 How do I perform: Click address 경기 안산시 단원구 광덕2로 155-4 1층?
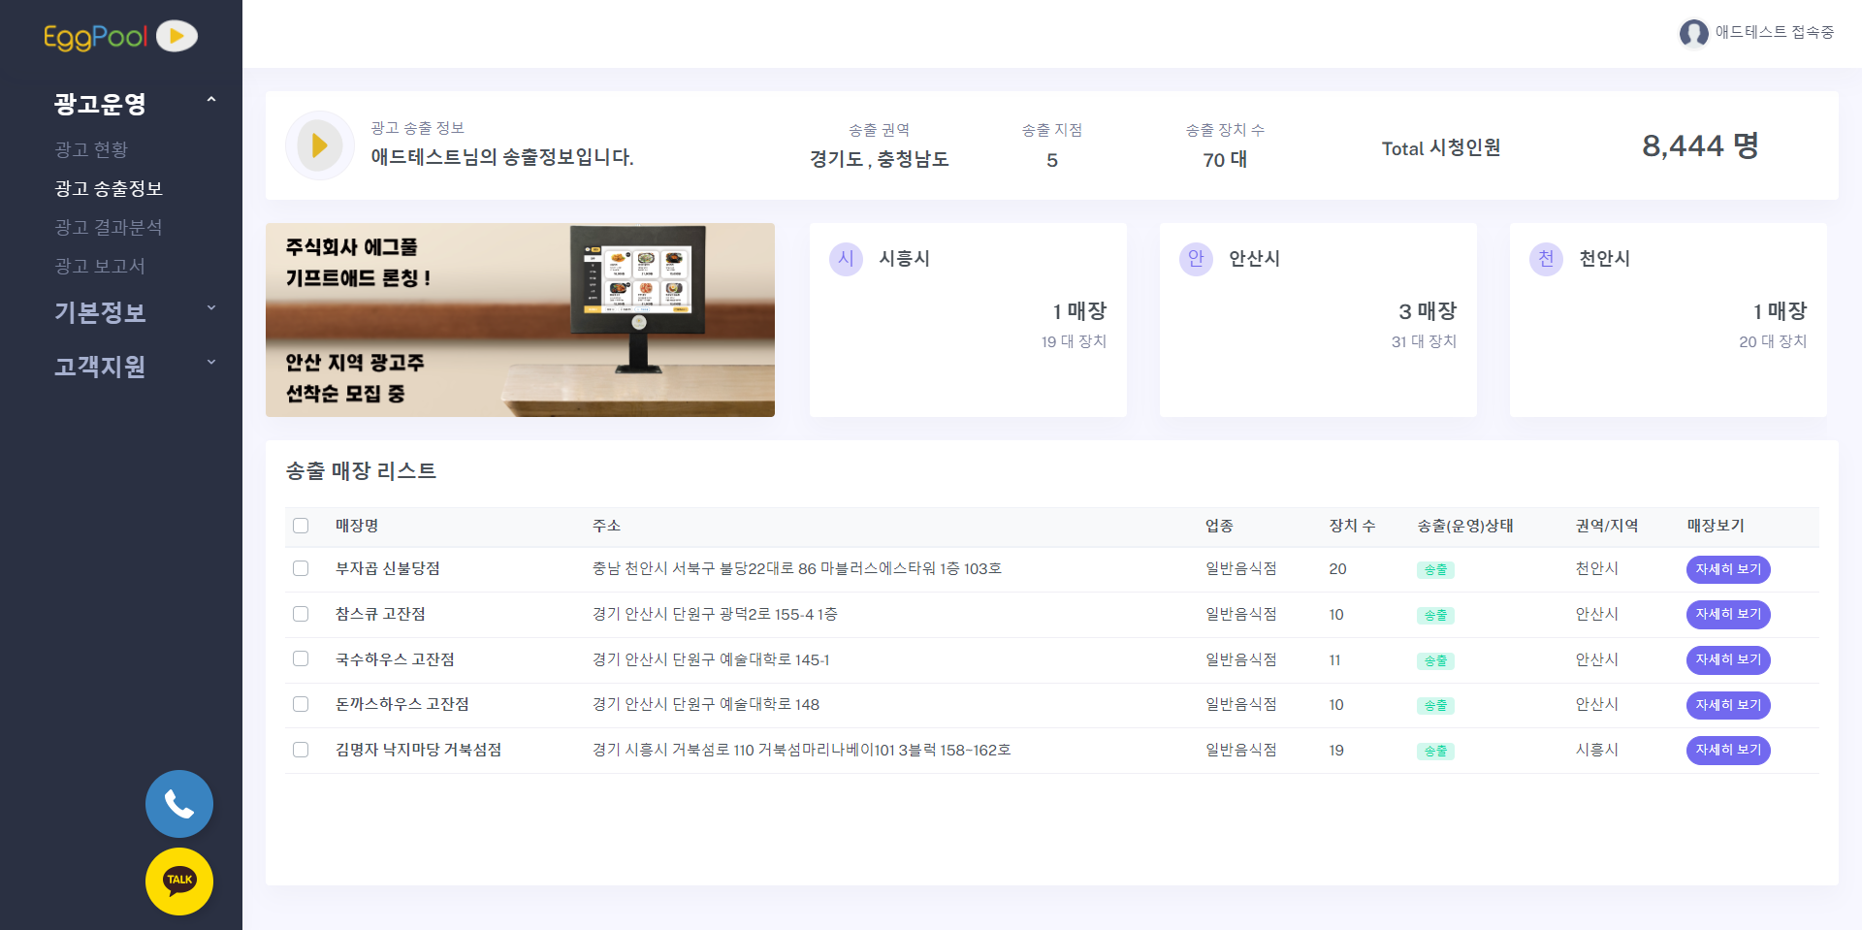tap(715, 614)
